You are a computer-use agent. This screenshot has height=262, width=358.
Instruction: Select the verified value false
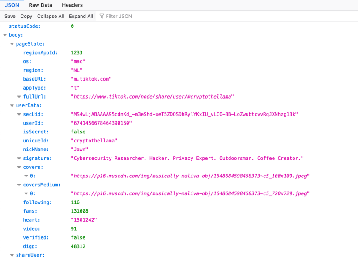pyautogui.click(x=78, y=237)
